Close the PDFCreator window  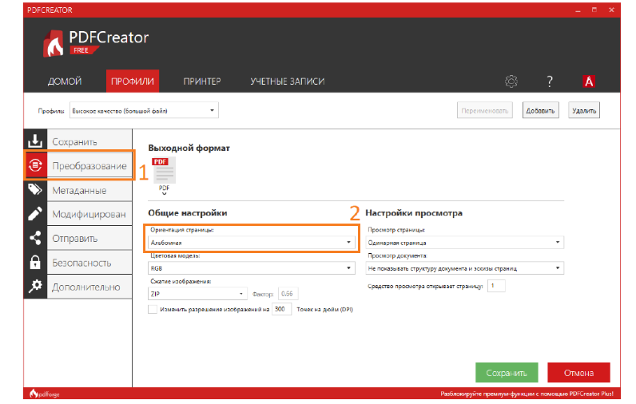(x=612, y=10)
